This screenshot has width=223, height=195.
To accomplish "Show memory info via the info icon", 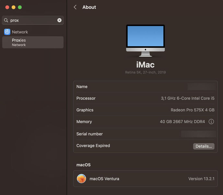I will pyautogui.click(x=211, y=122).
